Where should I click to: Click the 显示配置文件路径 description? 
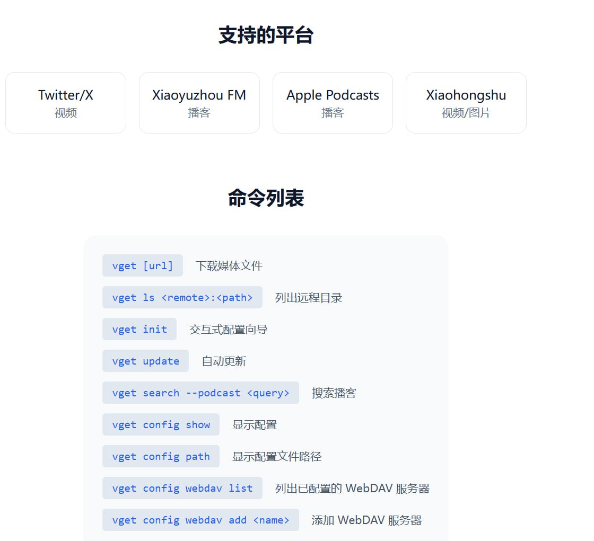[x=277, y=457]
